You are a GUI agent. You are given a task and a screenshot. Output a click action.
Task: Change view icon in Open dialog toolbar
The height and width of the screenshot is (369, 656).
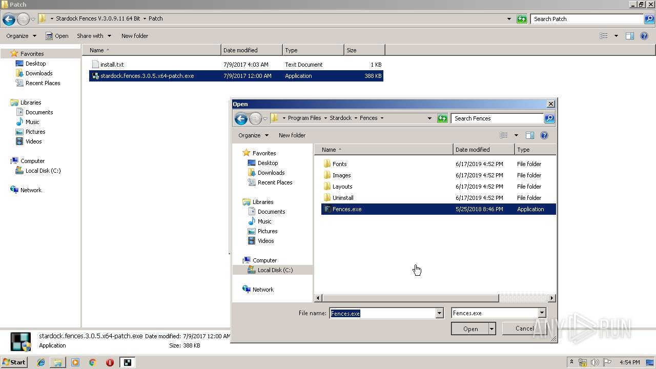(504, 135)
